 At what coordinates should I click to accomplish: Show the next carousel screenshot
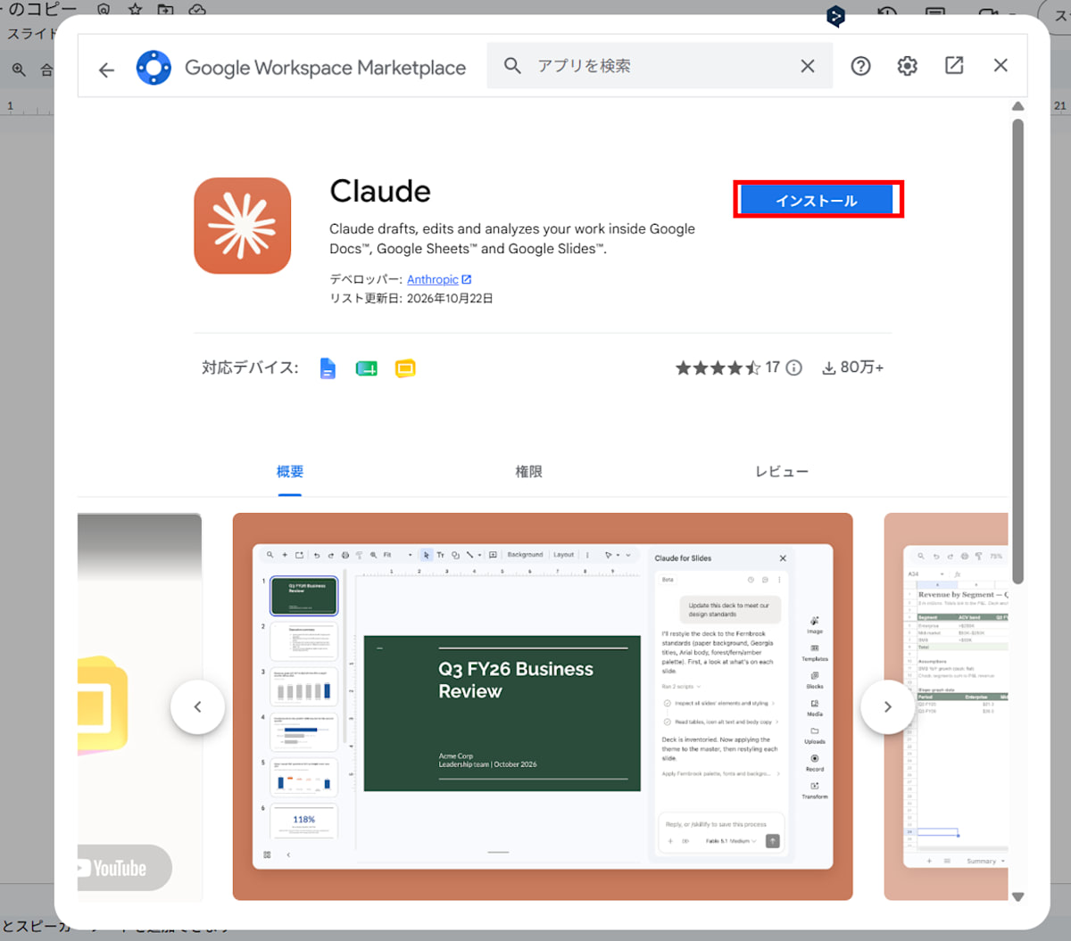point(887,707)
